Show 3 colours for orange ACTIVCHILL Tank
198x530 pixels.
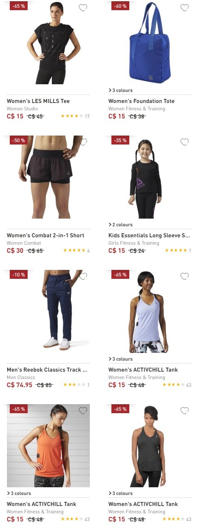tap(19, 493)
